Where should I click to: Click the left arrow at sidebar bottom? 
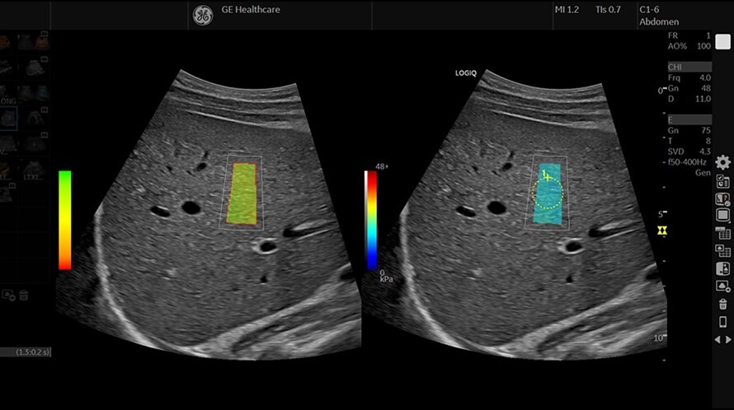718,340
